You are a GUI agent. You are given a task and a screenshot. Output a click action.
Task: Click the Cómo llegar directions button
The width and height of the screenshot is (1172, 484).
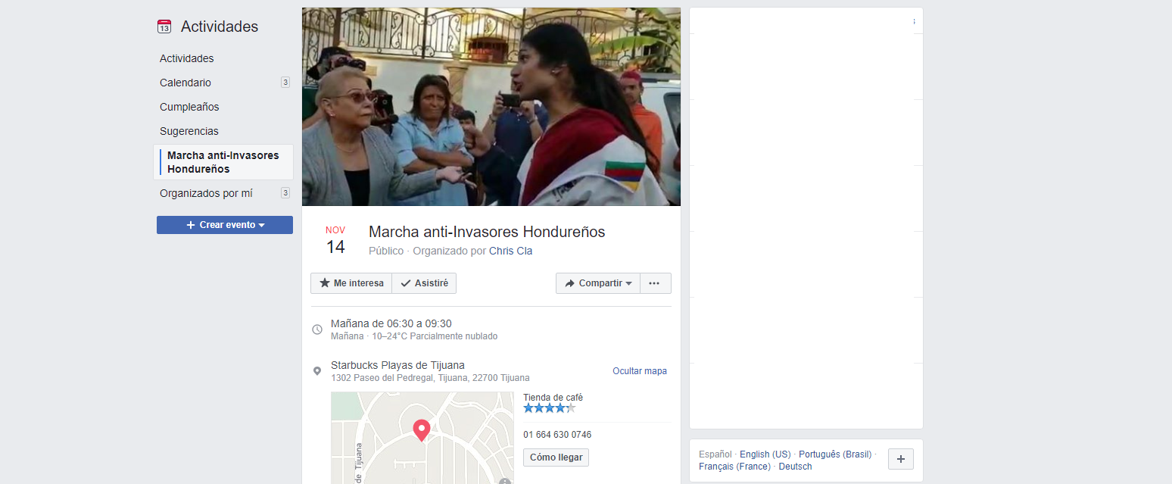(x=556, y=457)
